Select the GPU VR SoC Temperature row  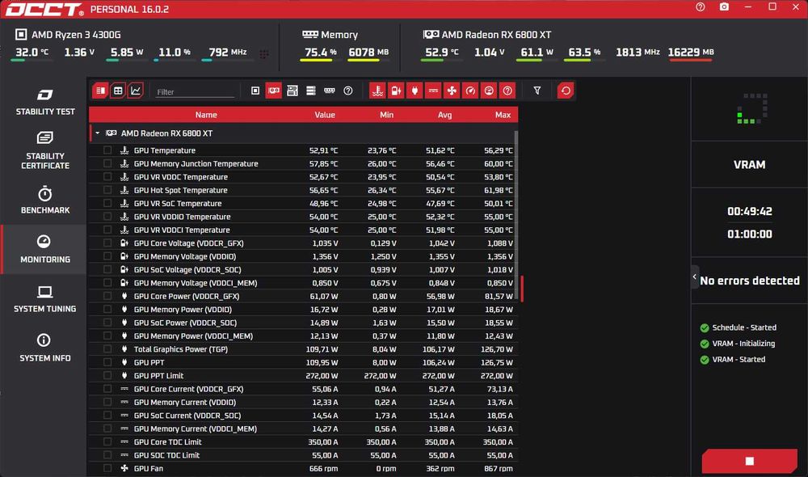[303, 203]
